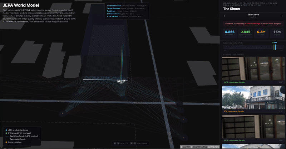This screenshot has height=149, width=286.
Task: Click the 'FACADE EDGE POSITION' label
Action: [233, 43]
